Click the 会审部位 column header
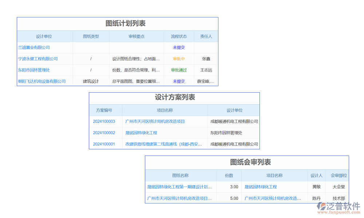This screenshot has width=364, height=218. tap(339, 175)
